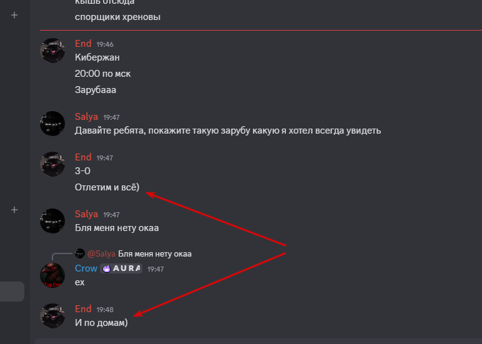Open Crow's red bird avatar
The image size is (482, 344).
pos(52,275)
